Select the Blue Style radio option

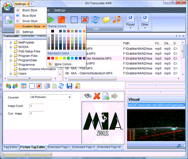[x=17, y=16]
